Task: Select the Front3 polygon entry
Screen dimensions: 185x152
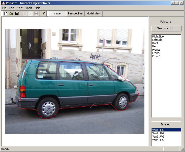Action: pos(166,56)
